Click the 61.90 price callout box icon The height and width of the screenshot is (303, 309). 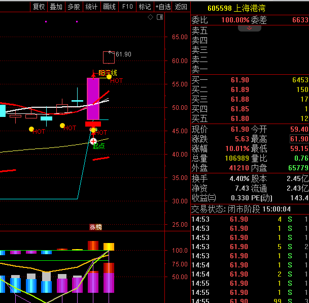pyautogui.click(x=109, y=56)
